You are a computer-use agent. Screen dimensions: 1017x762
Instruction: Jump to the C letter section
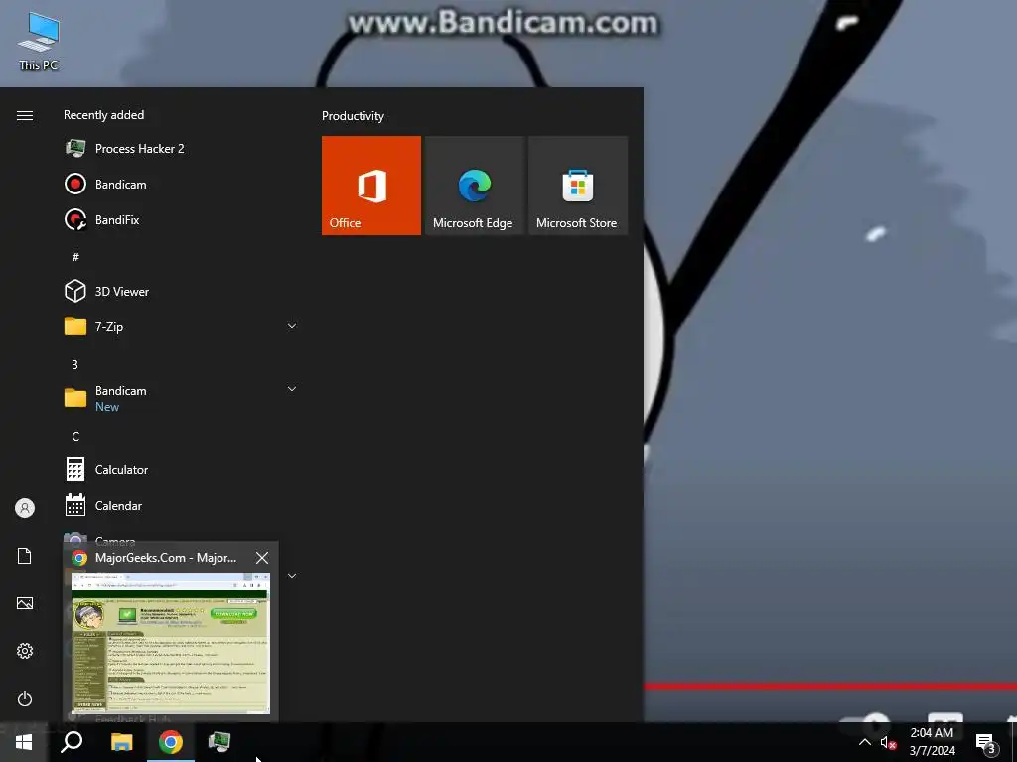pos(75,437)
